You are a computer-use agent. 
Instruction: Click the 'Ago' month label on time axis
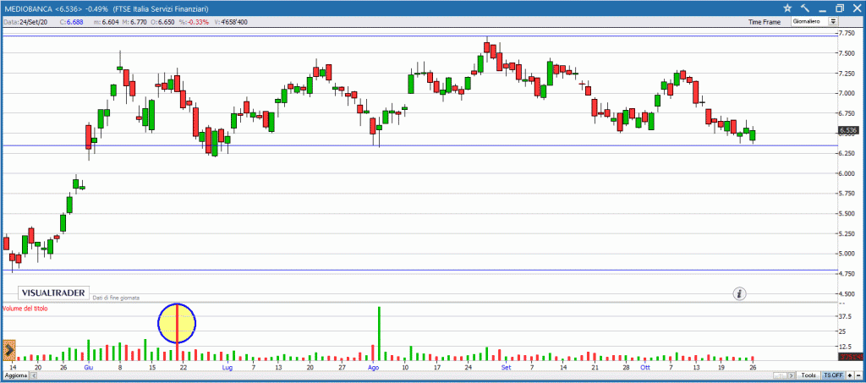[373, 367]
